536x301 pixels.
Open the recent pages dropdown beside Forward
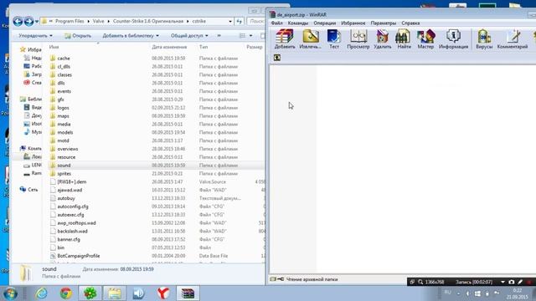tap(37, 22)
